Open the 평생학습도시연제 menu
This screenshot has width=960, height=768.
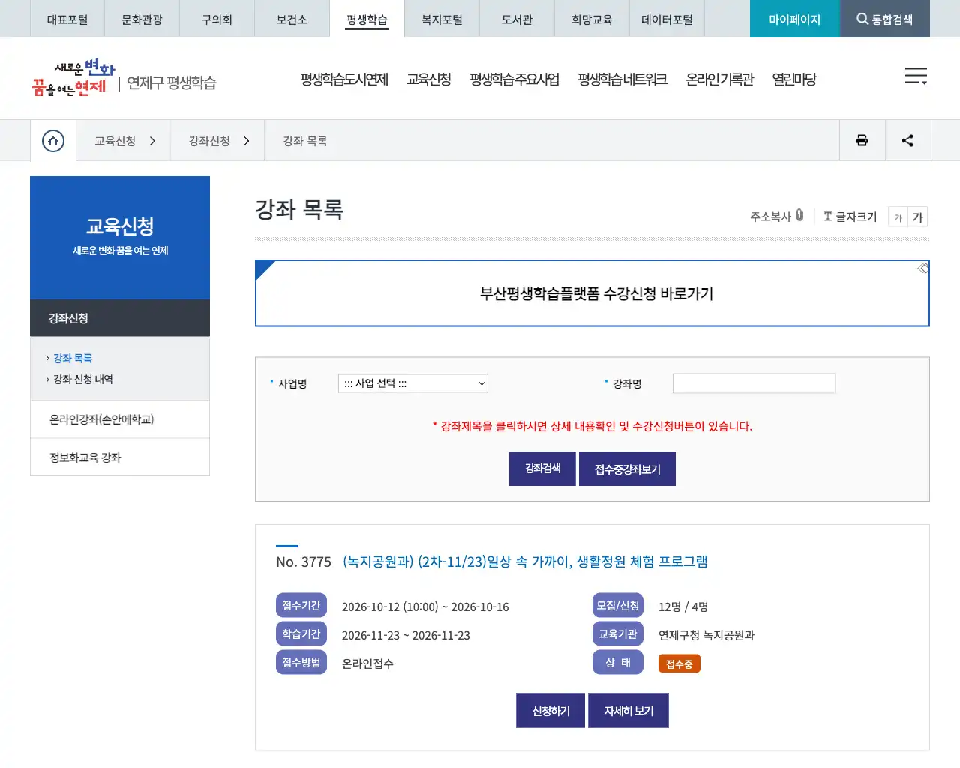(x=344, y=79)
